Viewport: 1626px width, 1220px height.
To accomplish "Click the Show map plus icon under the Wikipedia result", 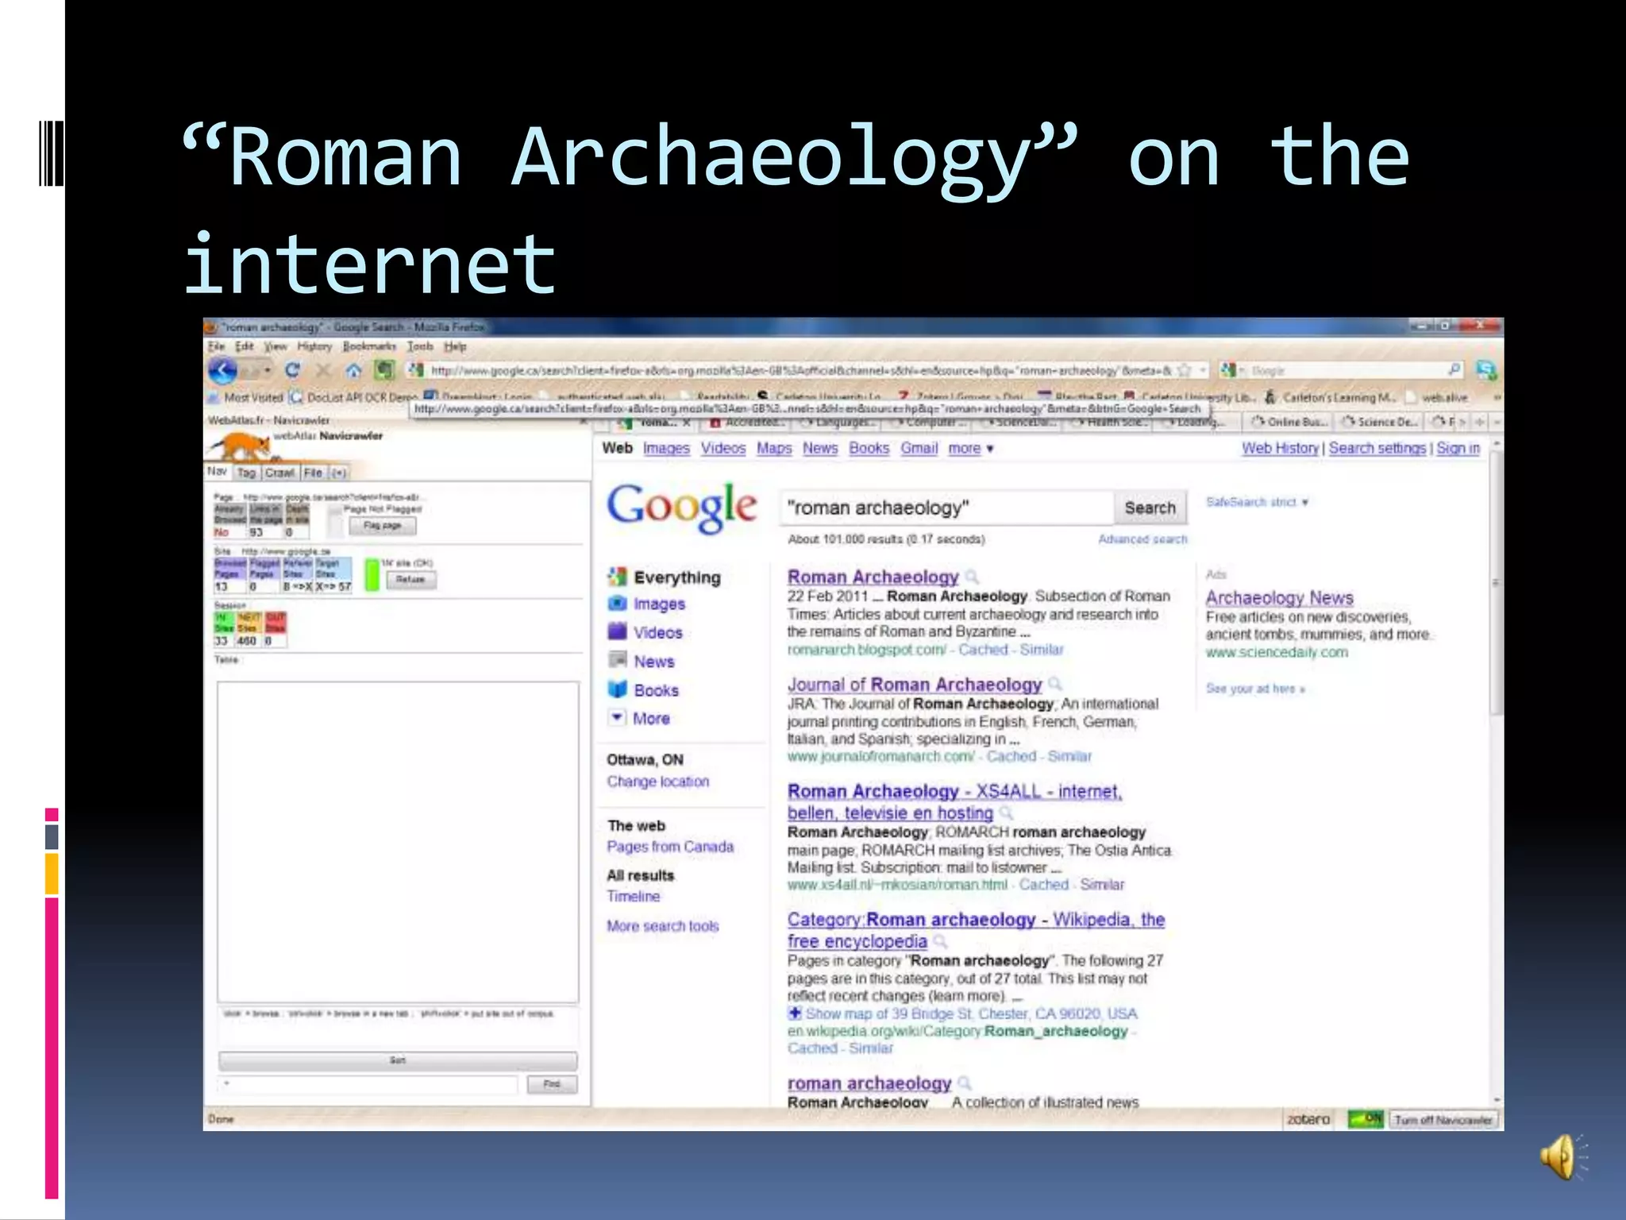I will click(x=795, y=1013).
